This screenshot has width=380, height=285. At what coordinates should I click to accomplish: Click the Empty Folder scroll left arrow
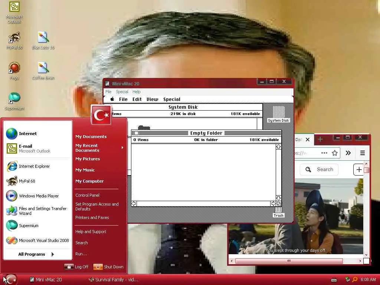click(x=134, y=204)
